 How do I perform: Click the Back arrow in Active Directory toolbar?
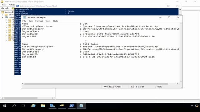[x=2, y=8]
